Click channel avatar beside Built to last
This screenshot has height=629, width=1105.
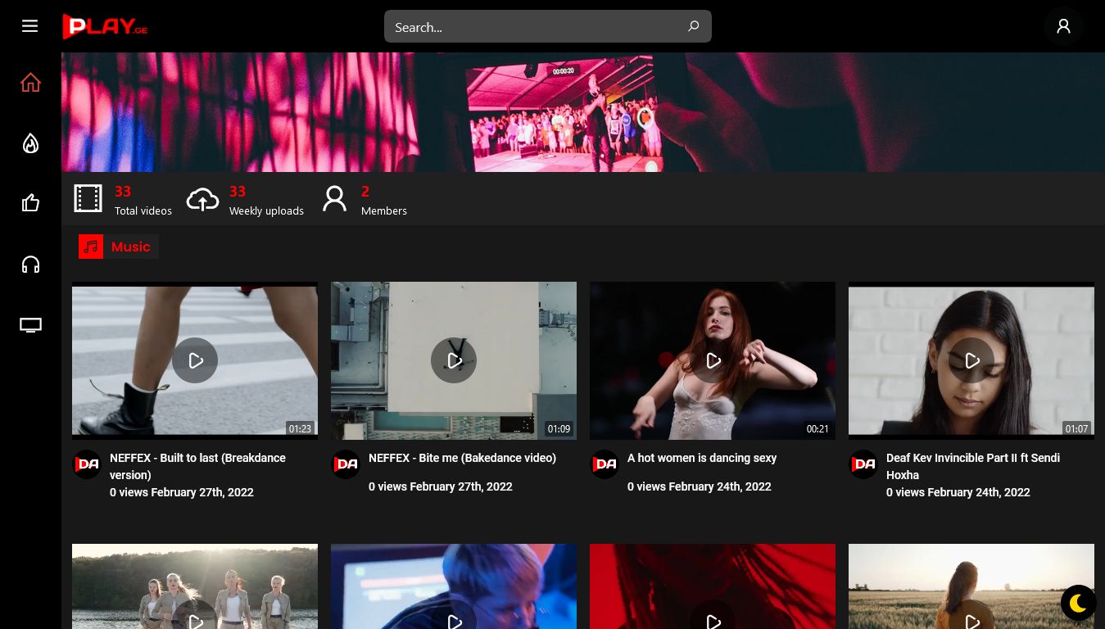(x=87, y=464)
